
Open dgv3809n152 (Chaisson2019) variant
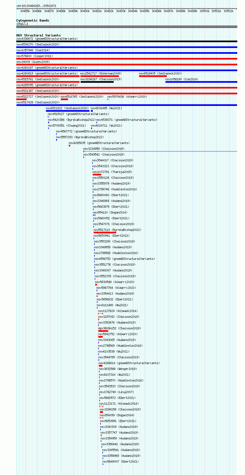[120, 328]
